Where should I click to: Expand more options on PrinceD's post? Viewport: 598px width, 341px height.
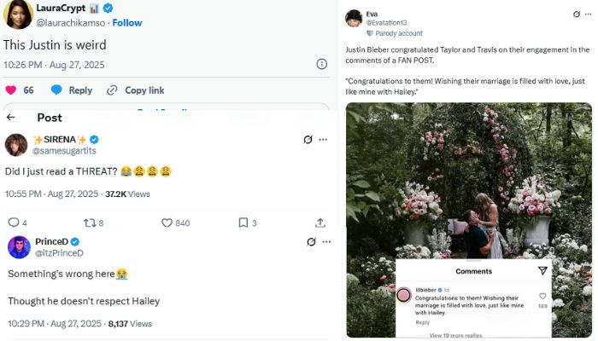pos(323,242)
